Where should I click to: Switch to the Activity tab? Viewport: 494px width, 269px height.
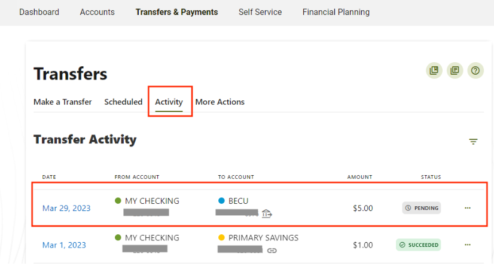click(169, 102)
